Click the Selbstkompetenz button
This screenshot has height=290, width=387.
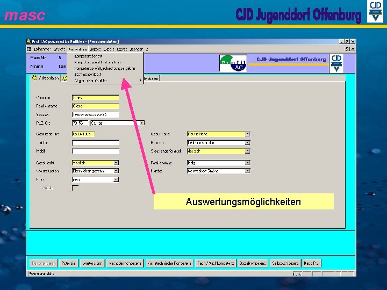point(285,263)
